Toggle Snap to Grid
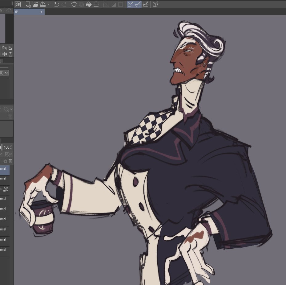The height and width of the screenshot is (285, 286). [x=146, y=4]
